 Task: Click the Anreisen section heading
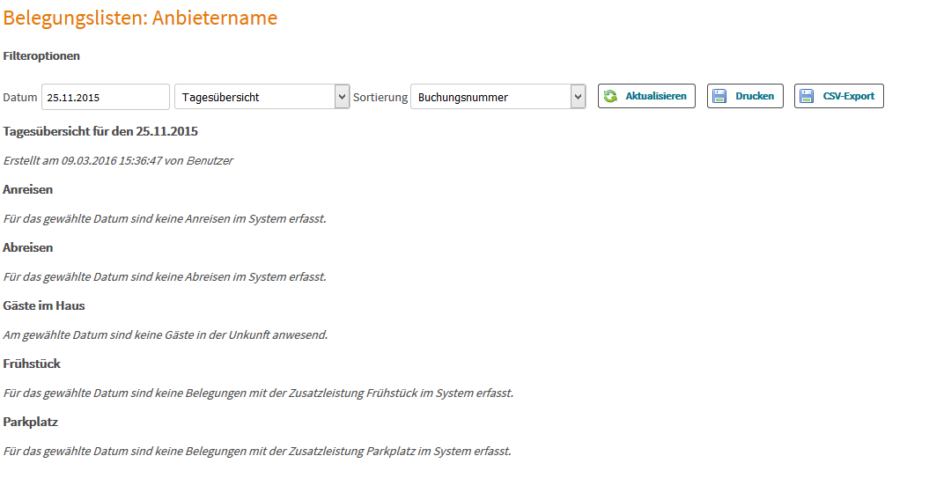28,189
